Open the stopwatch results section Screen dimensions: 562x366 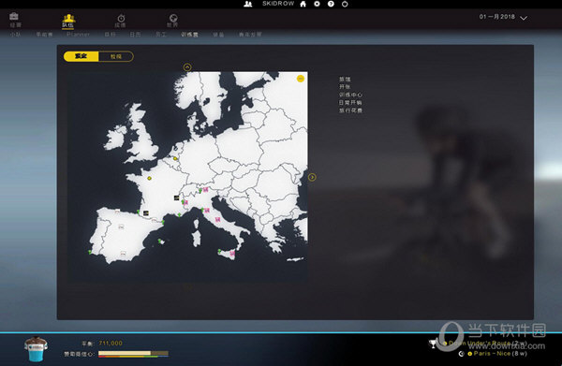(121, 19)
